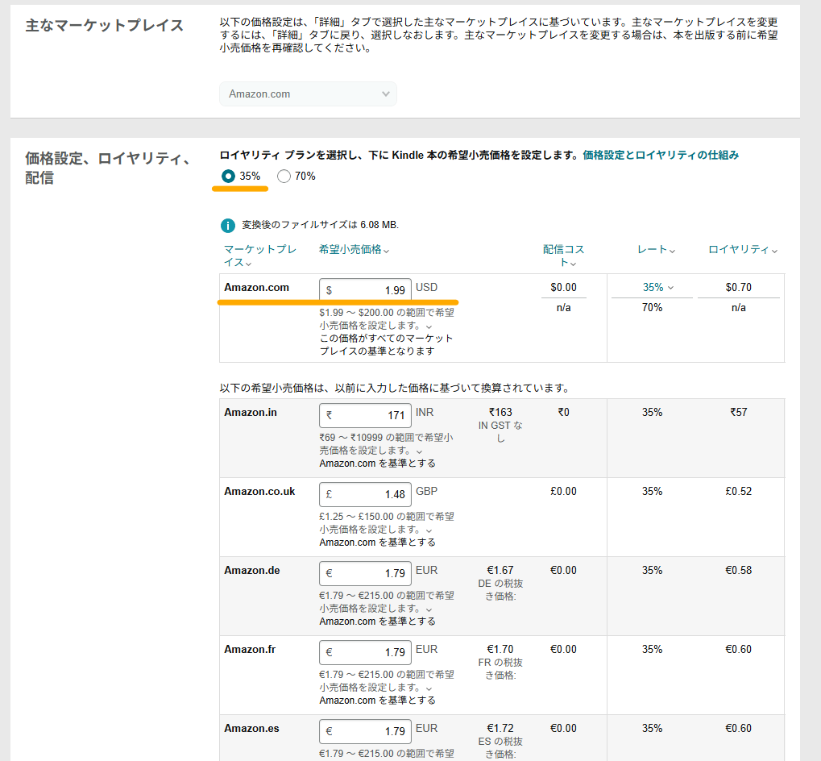821x761 pixels.
Task: Select the 35% royalty plan radio button
Action: click(x=228, y=176)
